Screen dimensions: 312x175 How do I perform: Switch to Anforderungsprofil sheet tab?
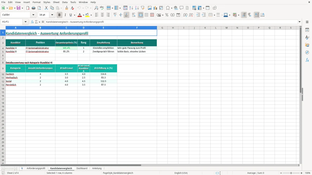tap(36, 168)
